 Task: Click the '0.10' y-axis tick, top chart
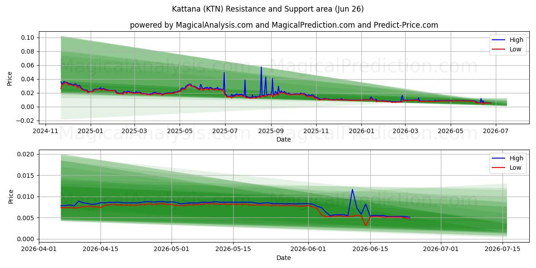(x=28, y=38)
